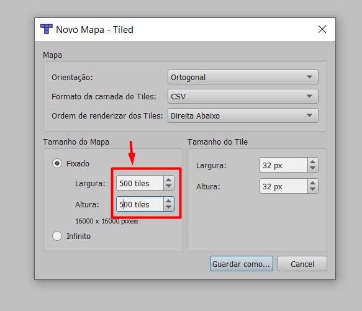This screenshot has height=311, width=362.
Task: Select the Fixado radio button
Action: [57, 163]
